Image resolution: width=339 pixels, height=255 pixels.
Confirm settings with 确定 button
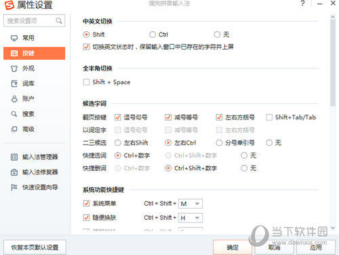tap(233, 248)
